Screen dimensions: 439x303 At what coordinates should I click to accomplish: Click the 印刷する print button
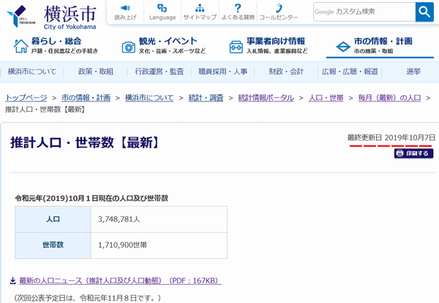pyautogui.click(x=414, y=153)
